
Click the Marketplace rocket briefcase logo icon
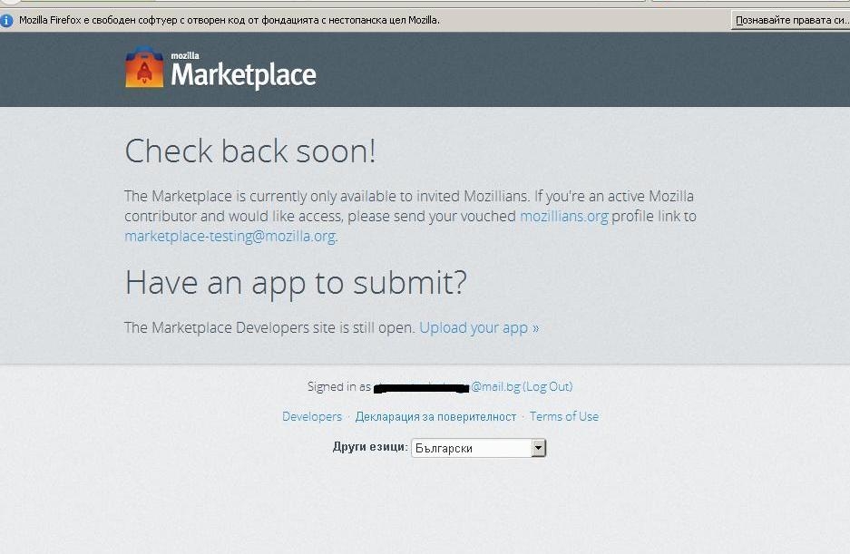144,67
